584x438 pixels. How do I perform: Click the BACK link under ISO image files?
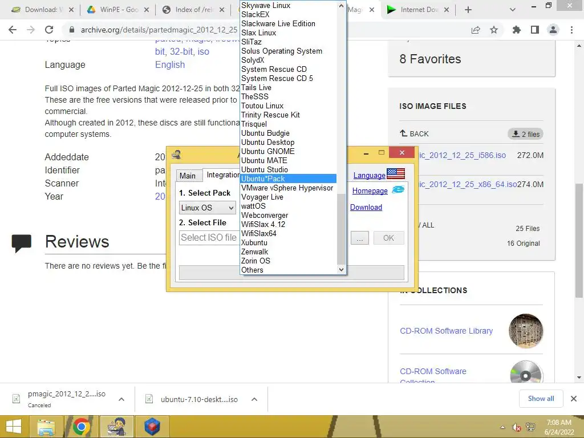pos(414,133)
